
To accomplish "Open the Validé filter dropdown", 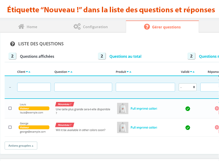I will (x=187, y=87).
